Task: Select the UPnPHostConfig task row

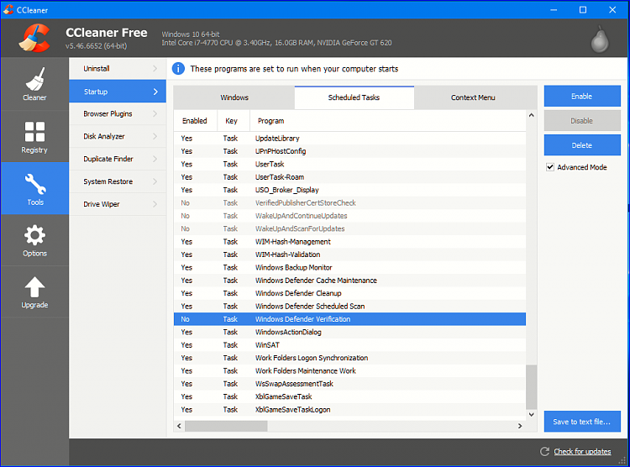Action: coord(349,151)
